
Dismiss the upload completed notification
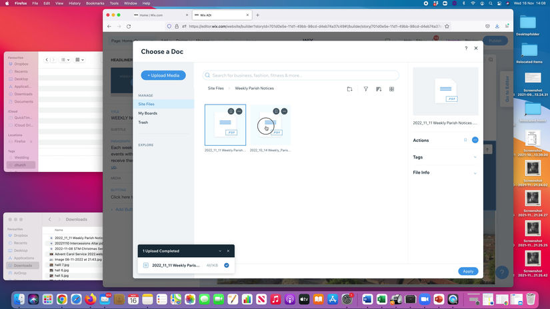[x=228, y=251]
